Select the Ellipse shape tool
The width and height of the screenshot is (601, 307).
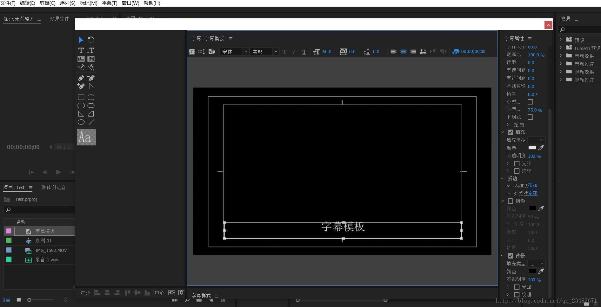tap(81, 122)
